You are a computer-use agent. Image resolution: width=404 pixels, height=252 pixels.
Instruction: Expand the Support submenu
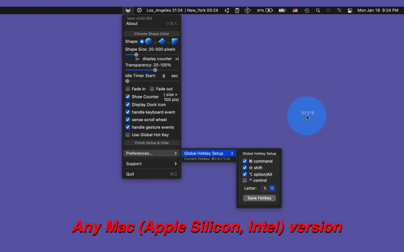click(152, 164)
